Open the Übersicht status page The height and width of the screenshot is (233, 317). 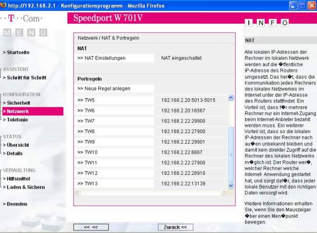click(x=17, y=145)
